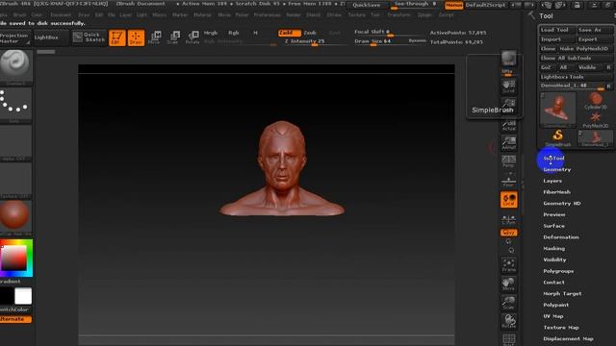Click the BPR render icon

(509, 59)
